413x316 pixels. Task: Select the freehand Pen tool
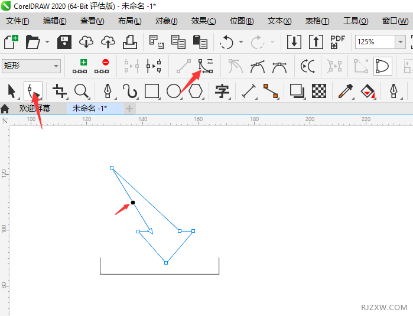(x=108, y=91)
